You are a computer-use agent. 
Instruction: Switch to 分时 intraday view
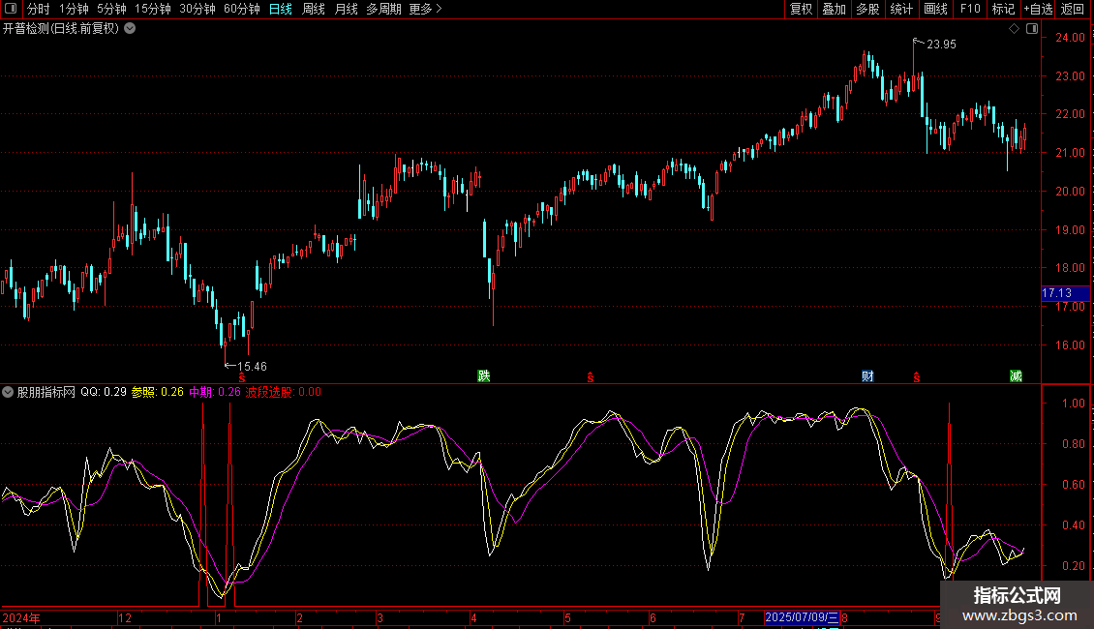39,9
